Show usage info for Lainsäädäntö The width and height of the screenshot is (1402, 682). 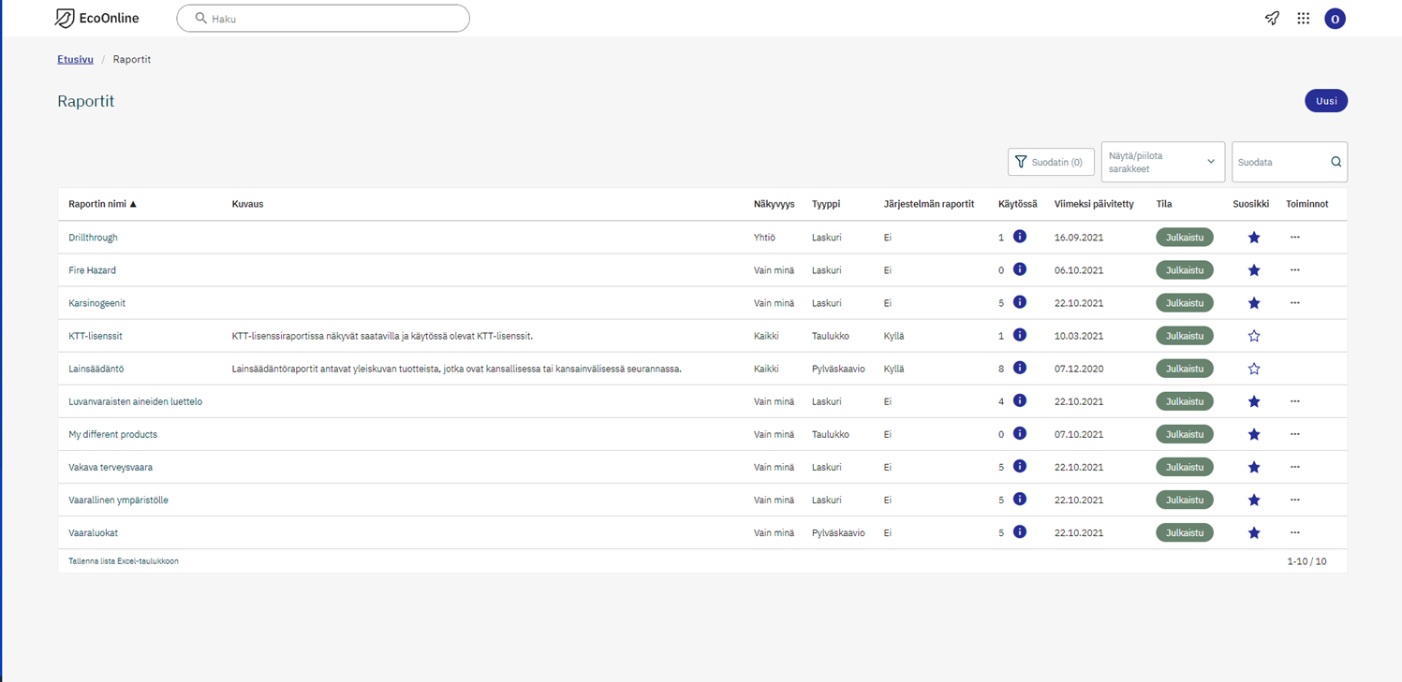point(1020,368)
